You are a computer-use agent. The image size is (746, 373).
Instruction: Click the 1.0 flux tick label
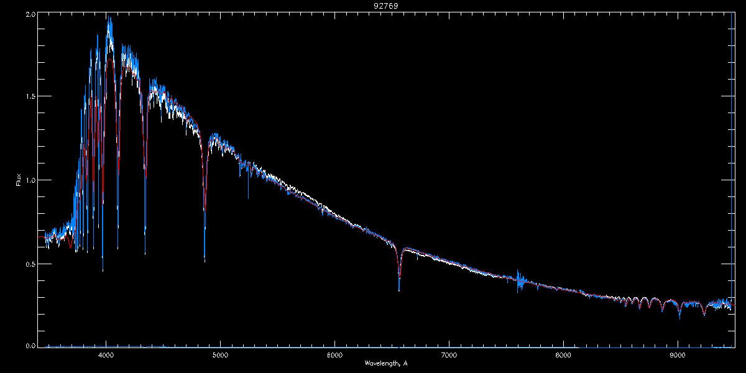click(x=30, y=180)
